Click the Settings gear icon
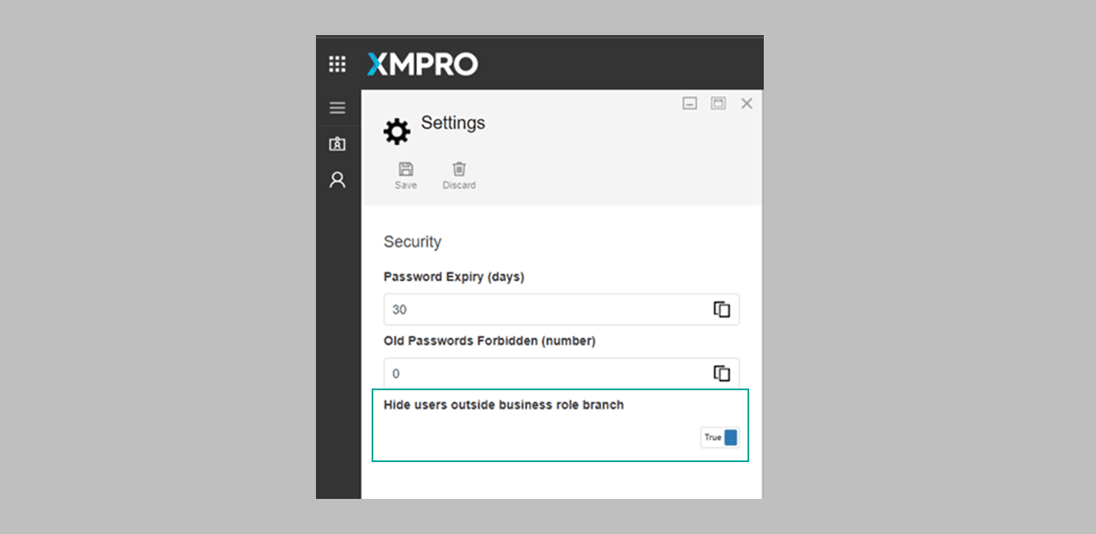This screenshot has height=534, width=1096. pyautogui.click(x=396, y=130)
